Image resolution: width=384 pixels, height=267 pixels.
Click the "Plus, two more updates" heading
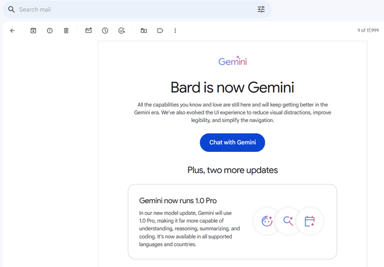click(232, 170)
